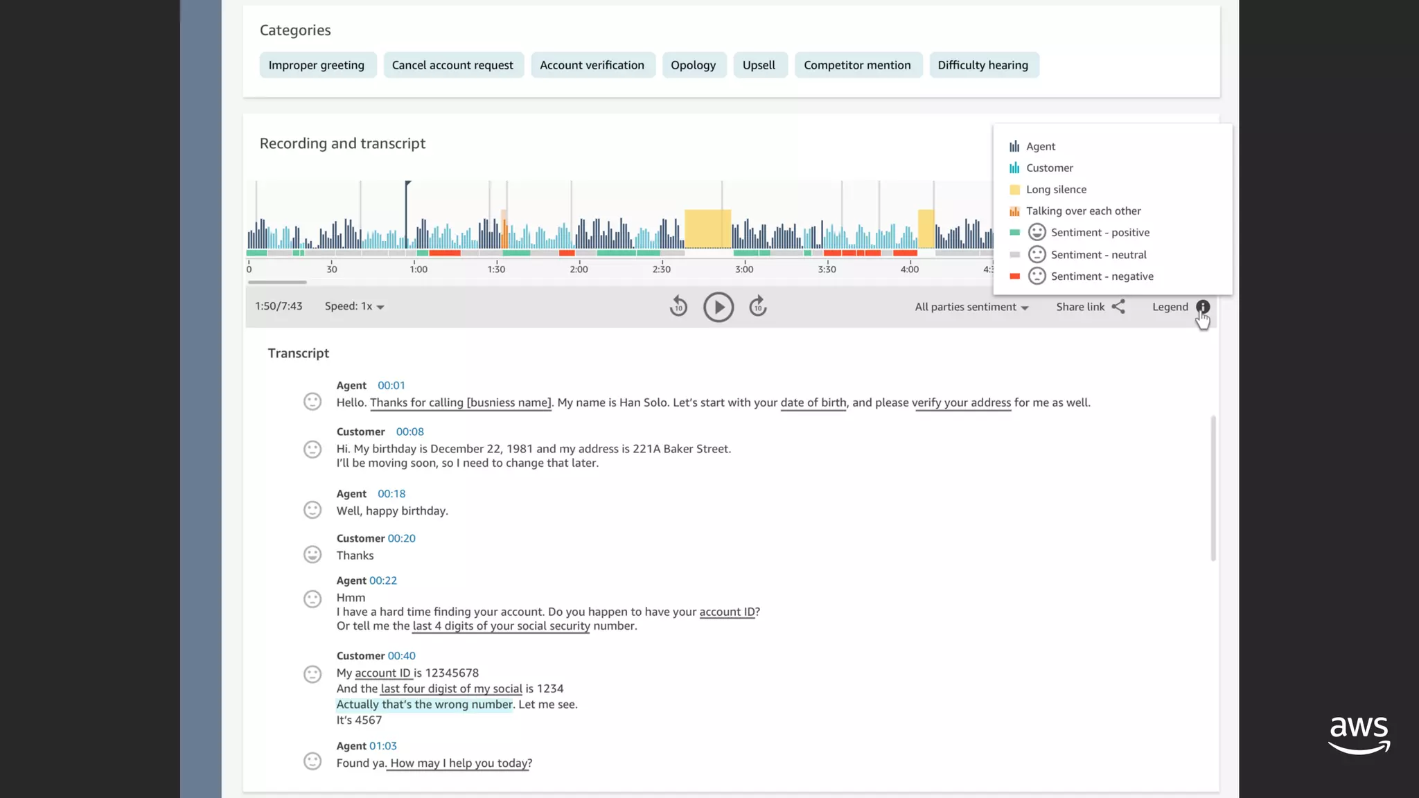Click smiley icon next to customer 'Thanks'
Screen dimensions: 1419x798
312,555
